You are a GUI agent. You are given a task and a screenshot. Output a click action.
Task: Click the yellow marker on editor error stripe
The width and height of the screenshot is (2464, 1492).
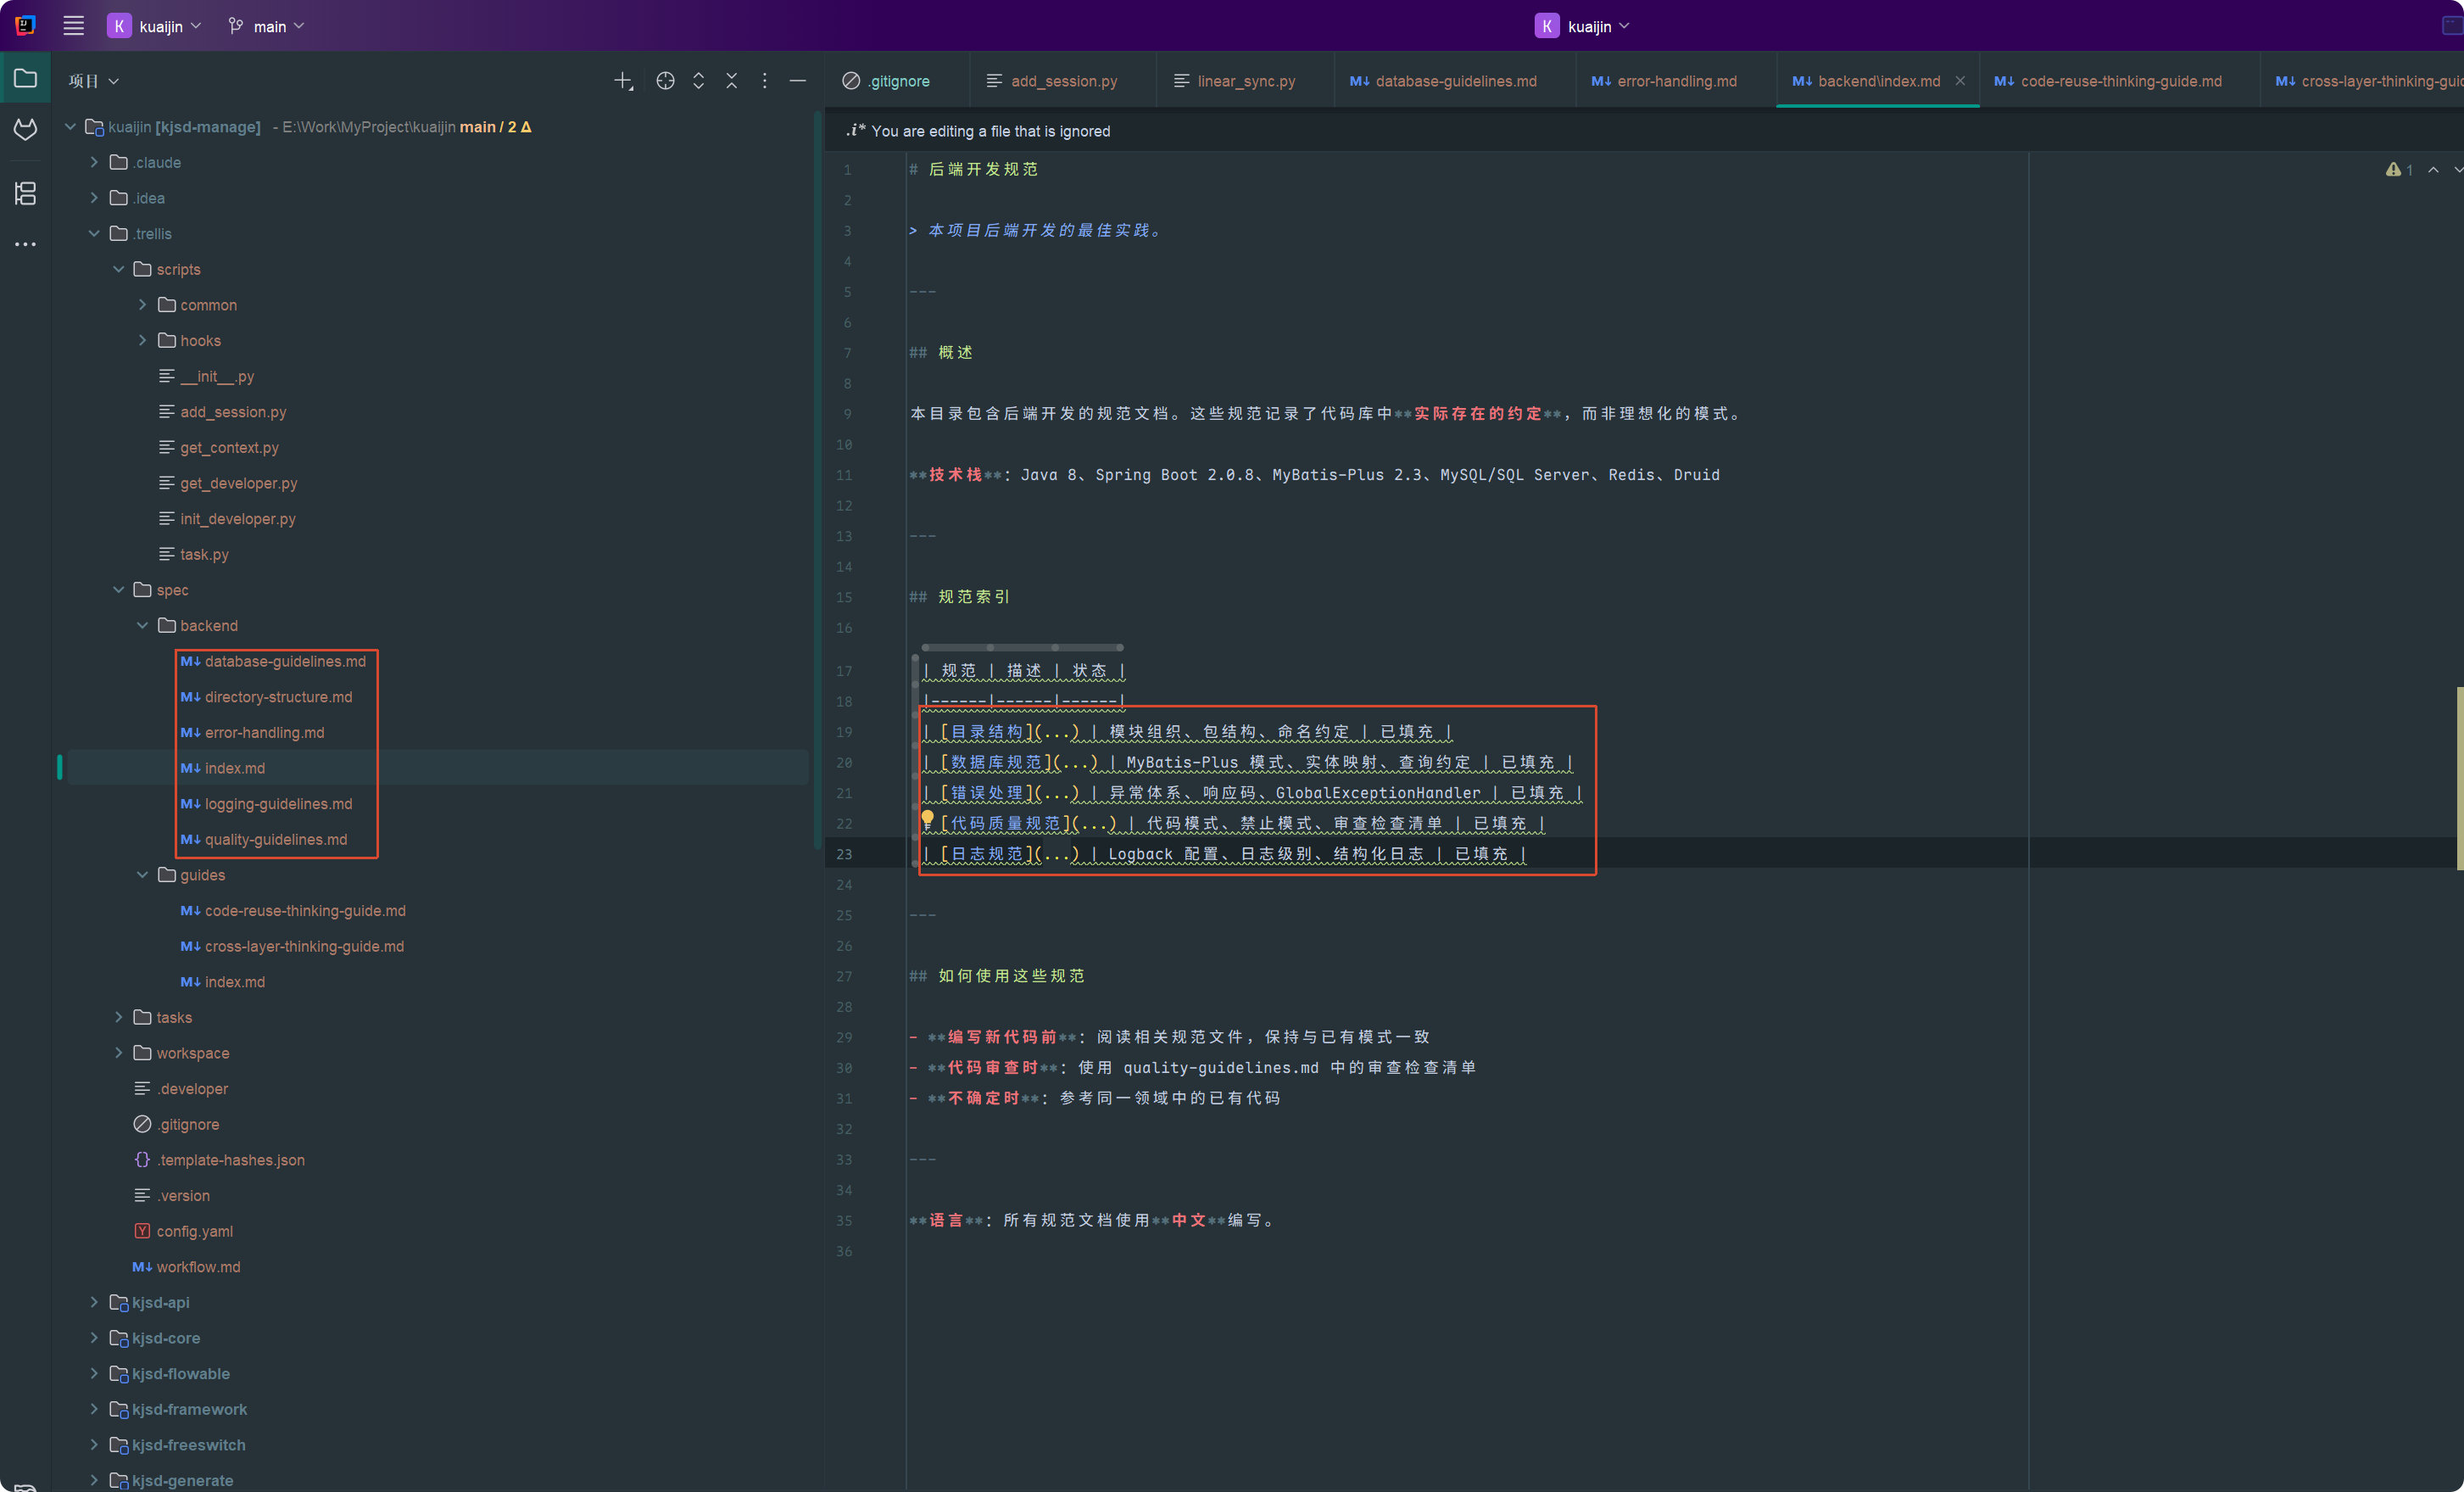coord(2459,779)
